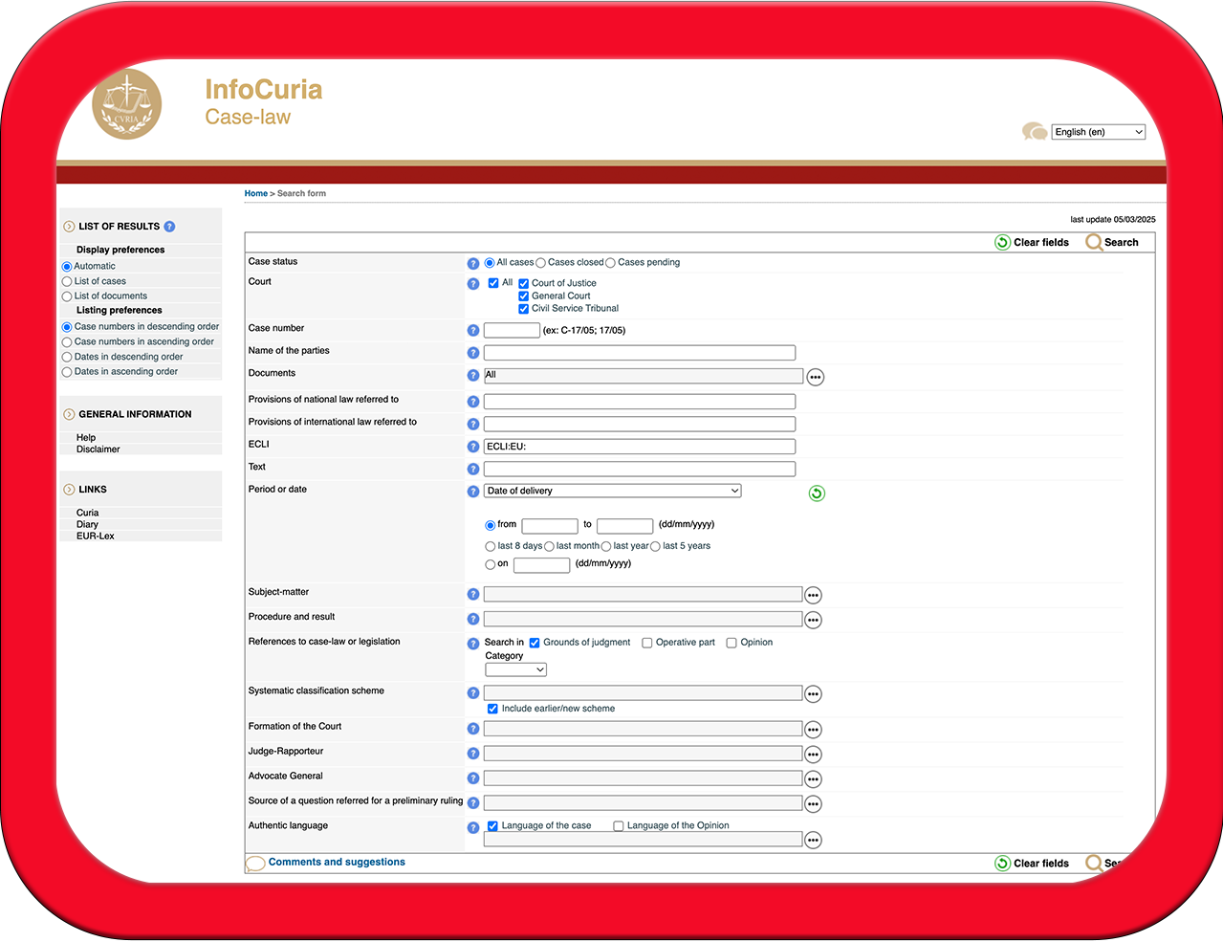Open the Category dropdown
The height and width of the screenshot is (942, 1223).
(515, 669)
